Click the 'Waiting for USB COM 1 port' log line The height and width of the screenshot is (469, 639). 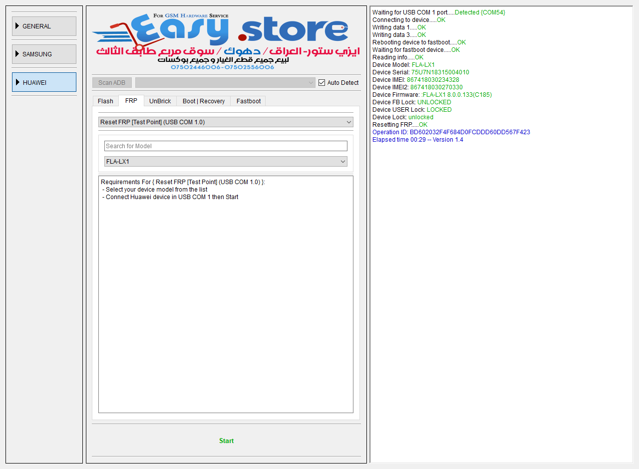439,12
